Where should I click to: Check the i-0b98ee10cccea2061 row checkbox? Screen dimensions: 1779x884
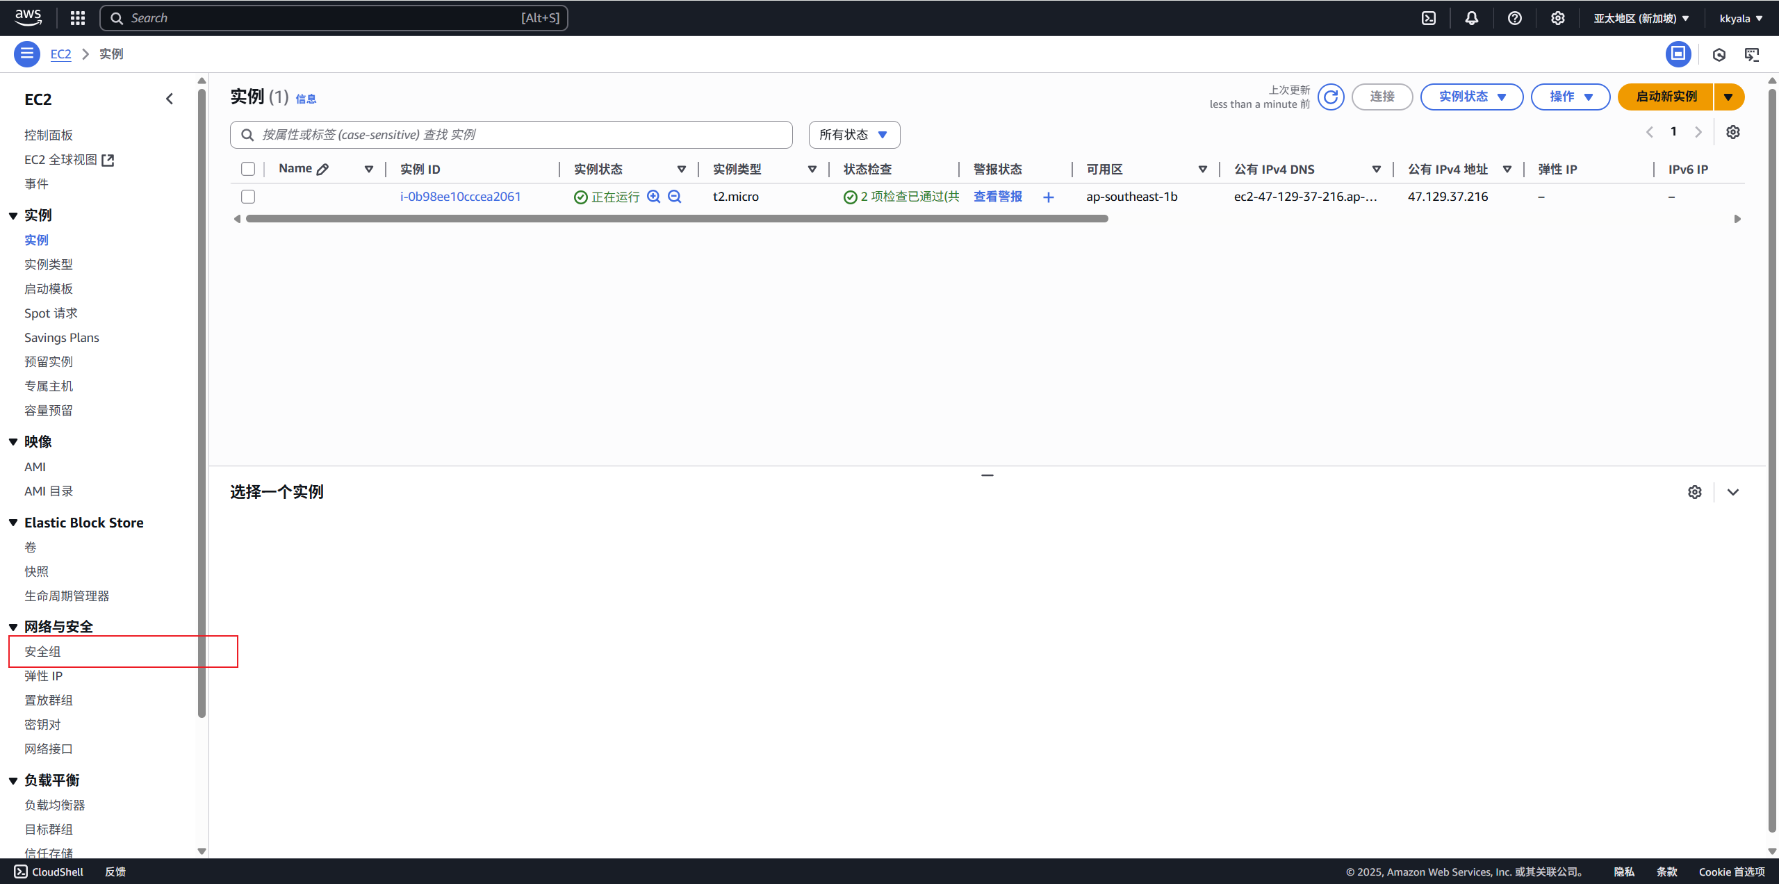pos(248,197)
